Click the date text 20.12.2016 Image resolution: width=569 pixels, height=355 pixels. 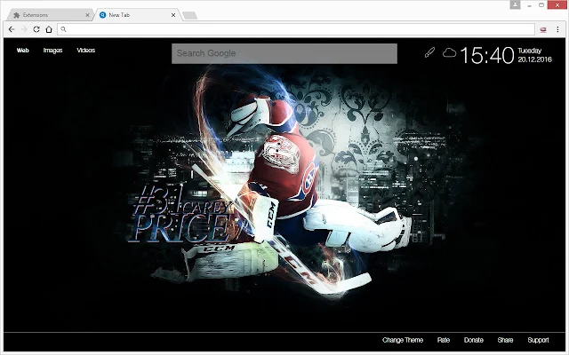tap(535, 59)
